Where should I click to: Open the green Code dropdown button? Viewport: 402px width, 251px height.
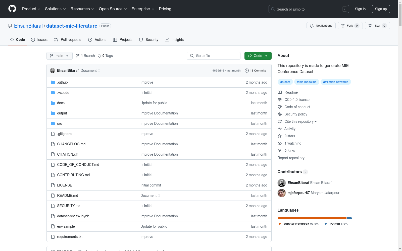(x=258, y=56)
